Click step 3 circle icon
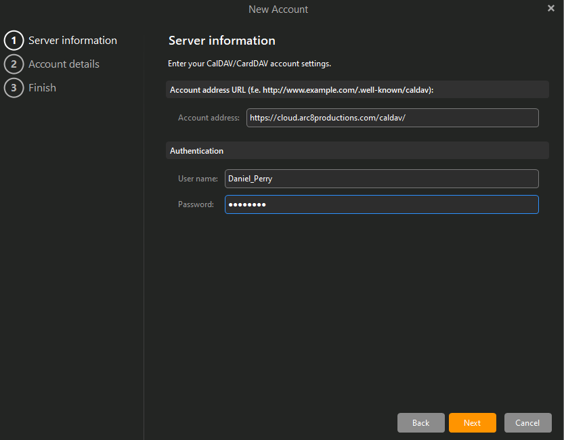 click(14, 88)
